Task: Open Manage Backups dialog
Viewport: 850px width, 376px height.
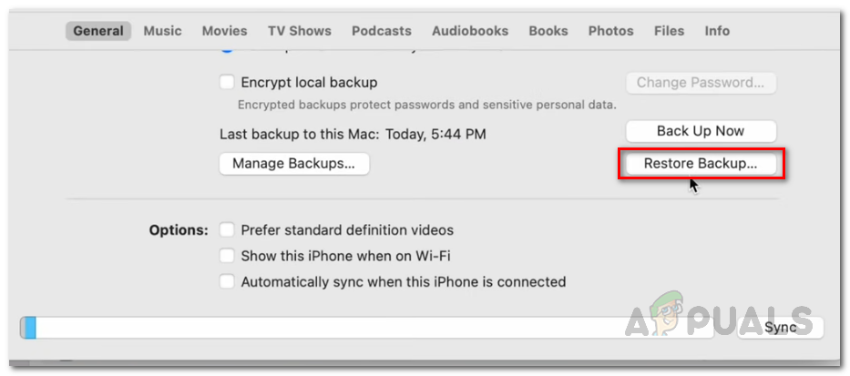Action: 293,164
